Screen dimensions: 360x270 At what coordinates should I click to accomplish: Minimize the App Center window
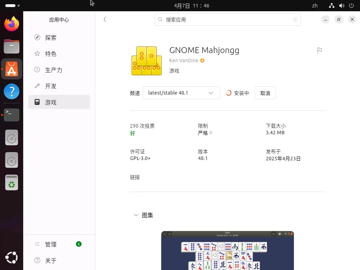(325, 20)
